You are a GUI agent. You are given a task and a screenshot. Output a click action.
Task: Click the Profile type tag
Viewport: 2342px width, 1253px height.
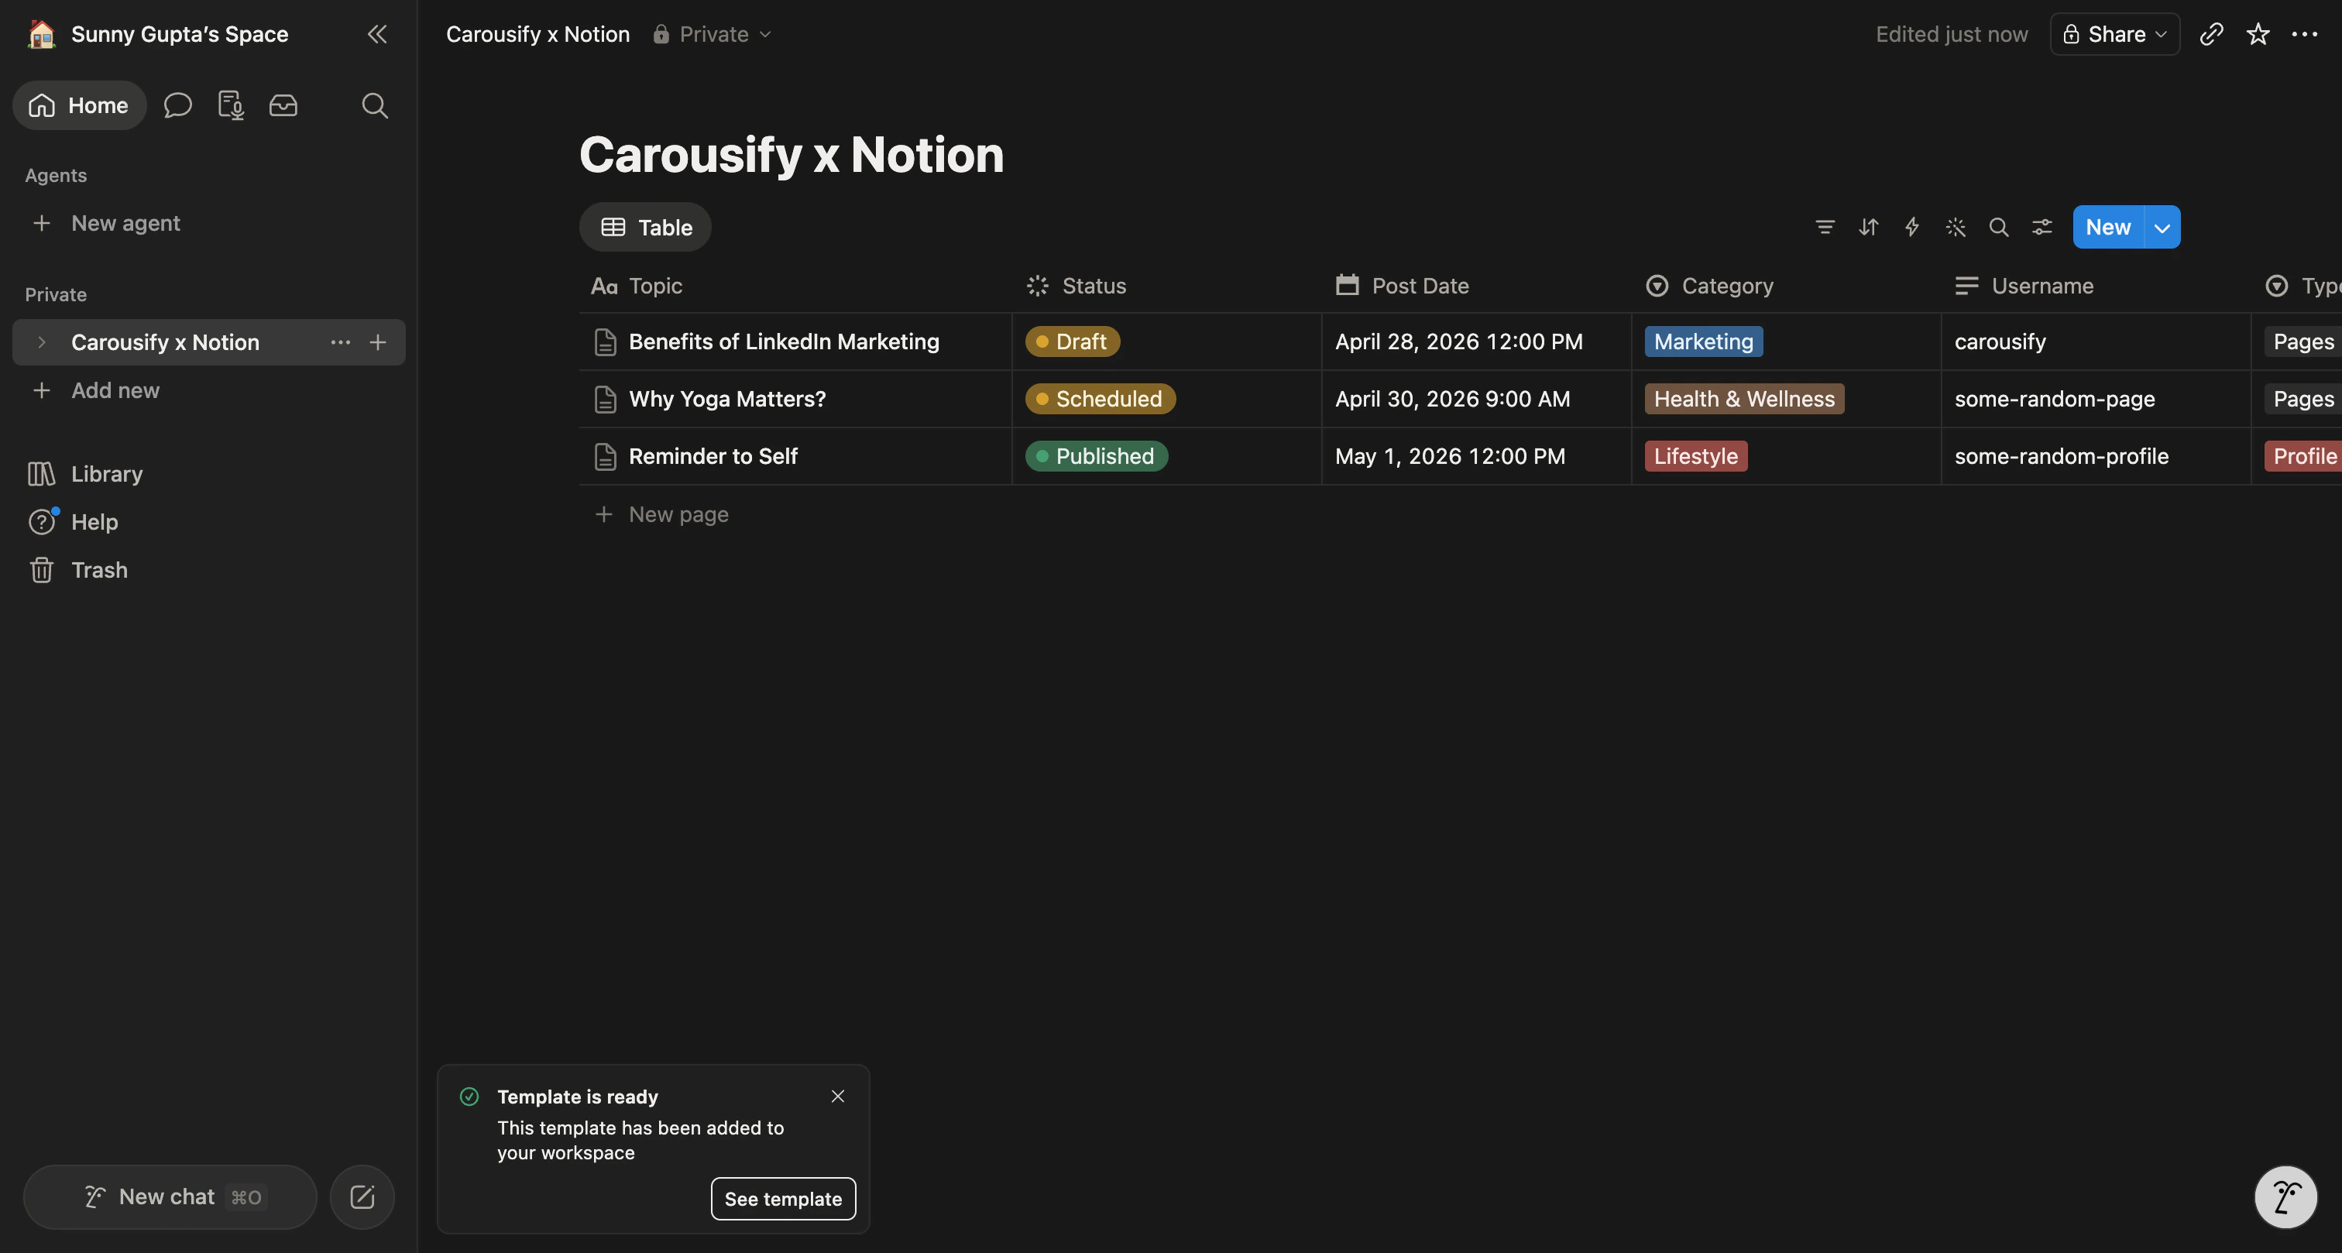coord(2303,456)
